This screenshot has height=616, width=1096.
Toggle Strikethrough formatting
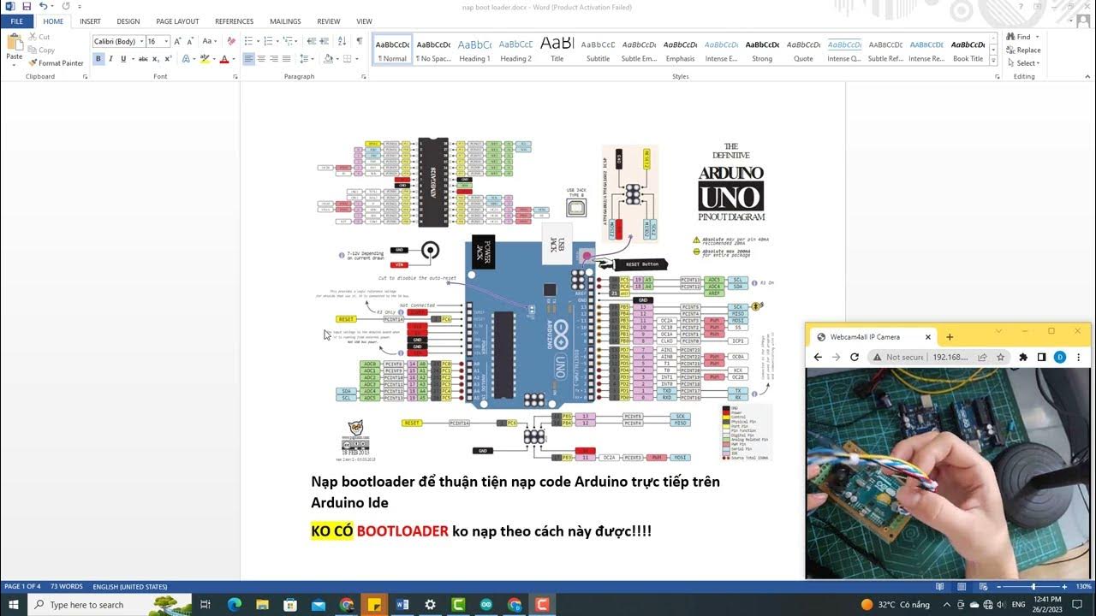tap(143, 59)
